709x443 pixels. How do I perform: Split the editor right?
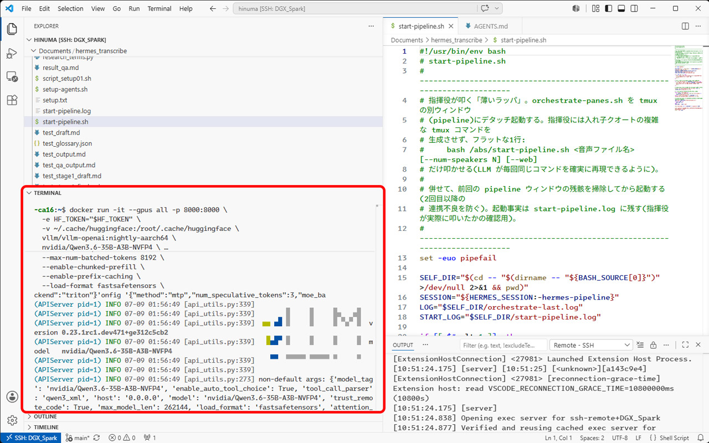click(685, 26)
